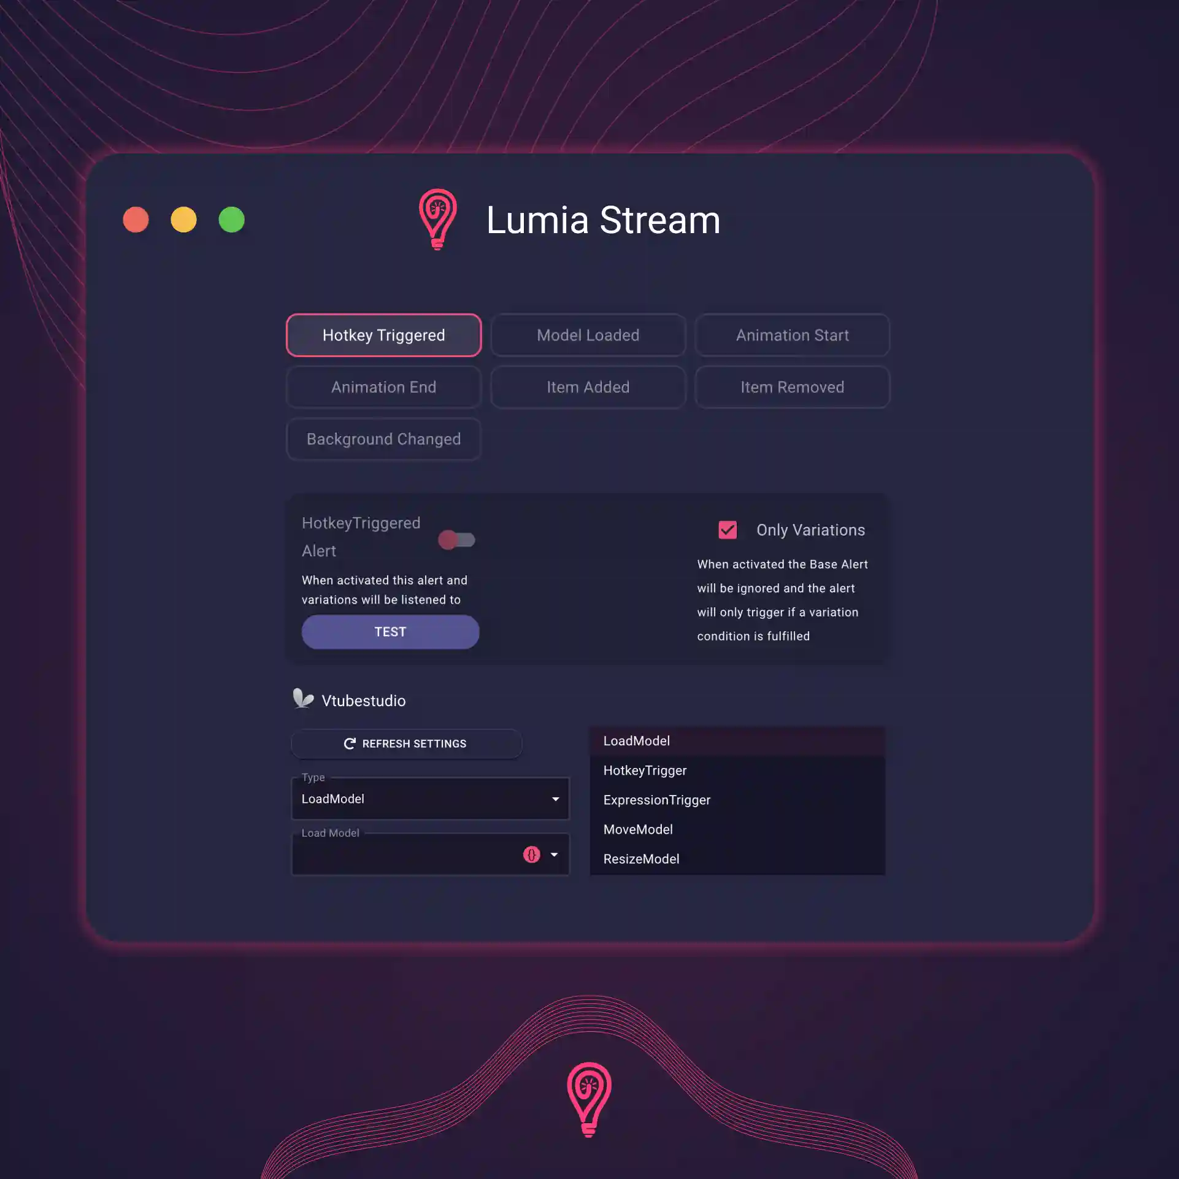
Task: Click the TEST button
Action: [390, 632]
